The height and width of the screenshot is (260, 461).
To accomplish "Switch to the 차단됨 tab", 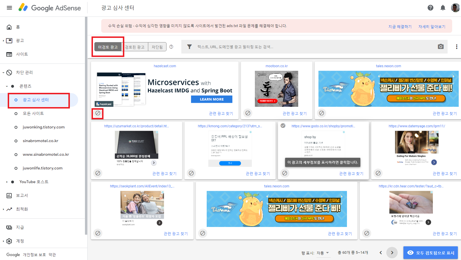I will 157,47.
